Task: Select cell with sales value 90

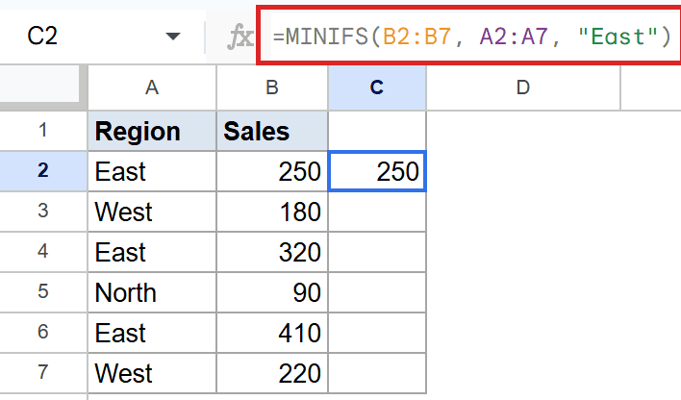Action: point(272,292)
